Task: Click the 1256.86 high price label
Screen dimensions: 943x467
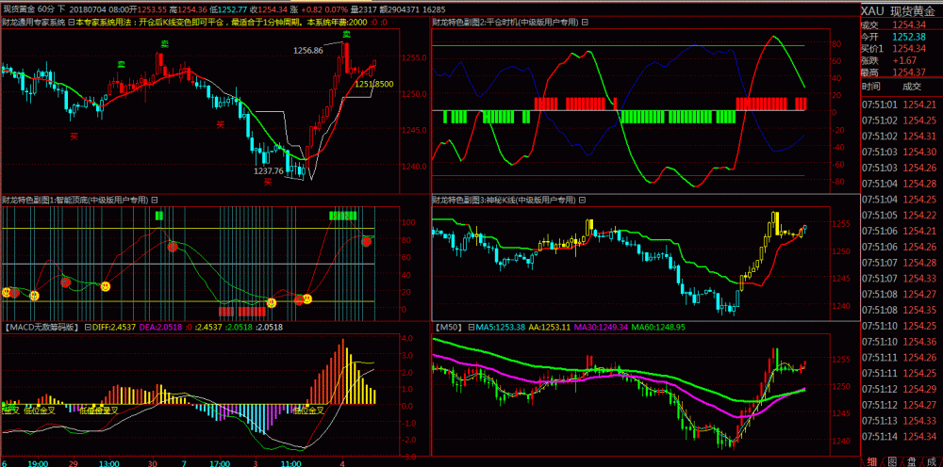Action: coord(308,51)
